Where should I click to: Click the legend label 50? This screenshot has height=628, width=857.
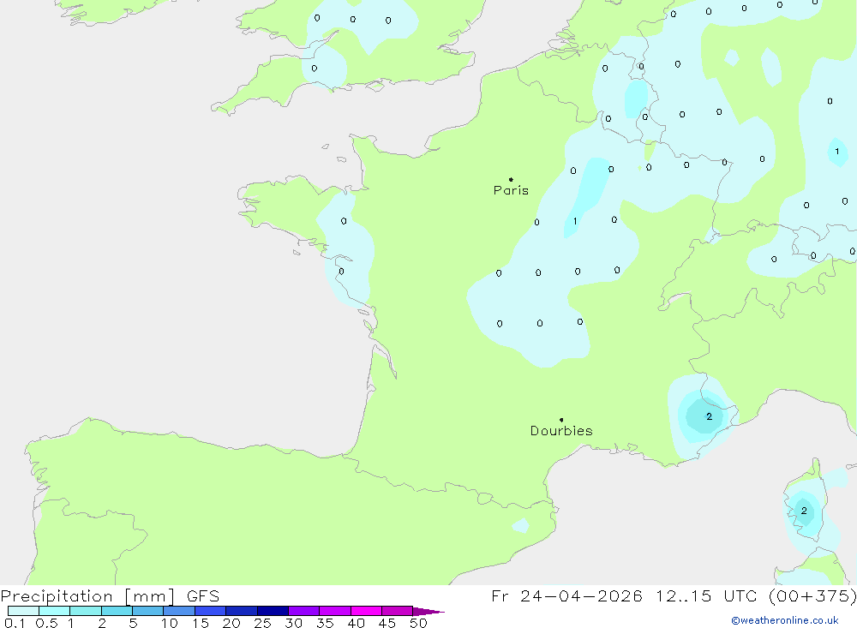click(x=418, y=623)
